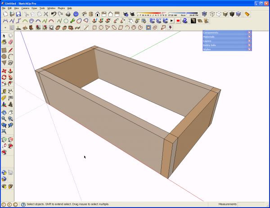Pick the Circle drawing tool

point(4,56)
